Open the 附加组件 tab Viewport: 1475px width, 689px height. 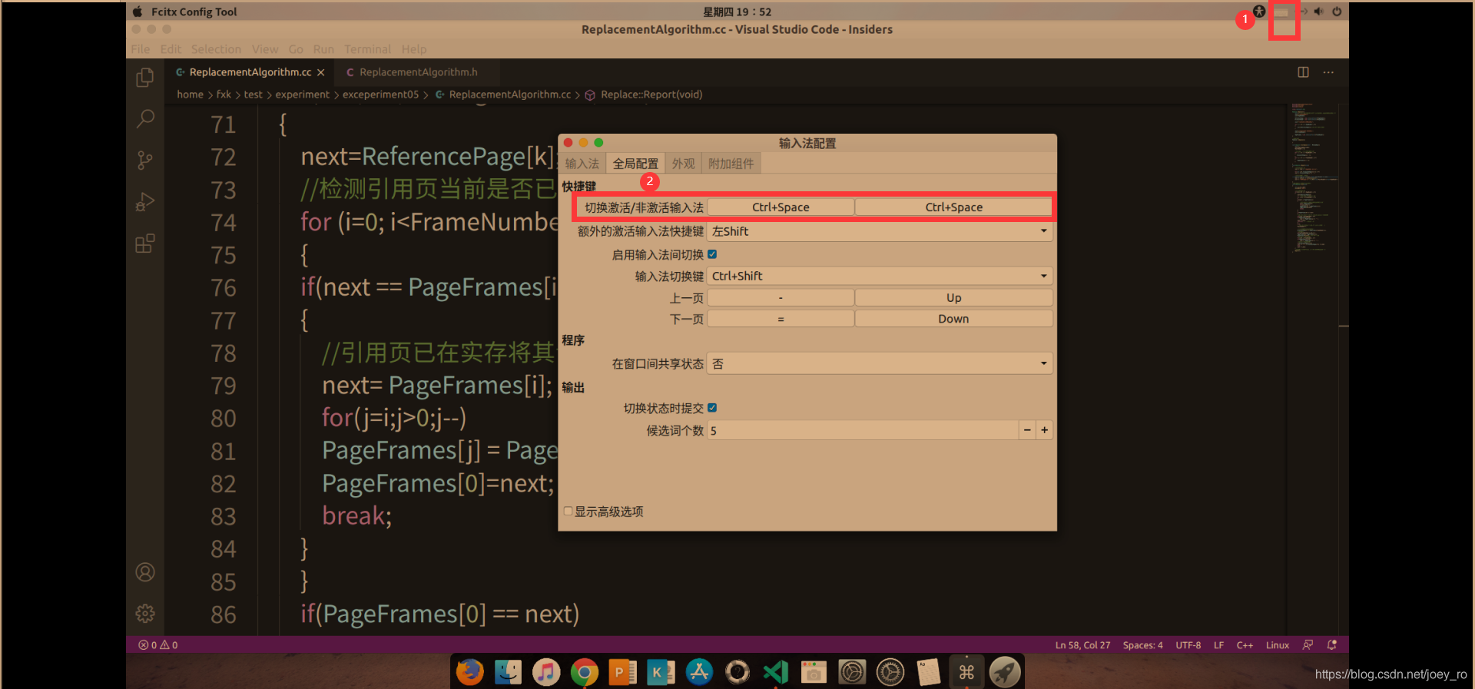(x=731, y=164)
